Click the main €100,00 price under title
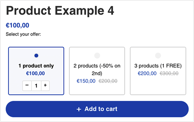 click(18, 25)
